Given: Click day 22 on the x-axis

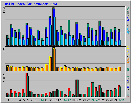Looking at the screenshot, I should tap(88, 100).
